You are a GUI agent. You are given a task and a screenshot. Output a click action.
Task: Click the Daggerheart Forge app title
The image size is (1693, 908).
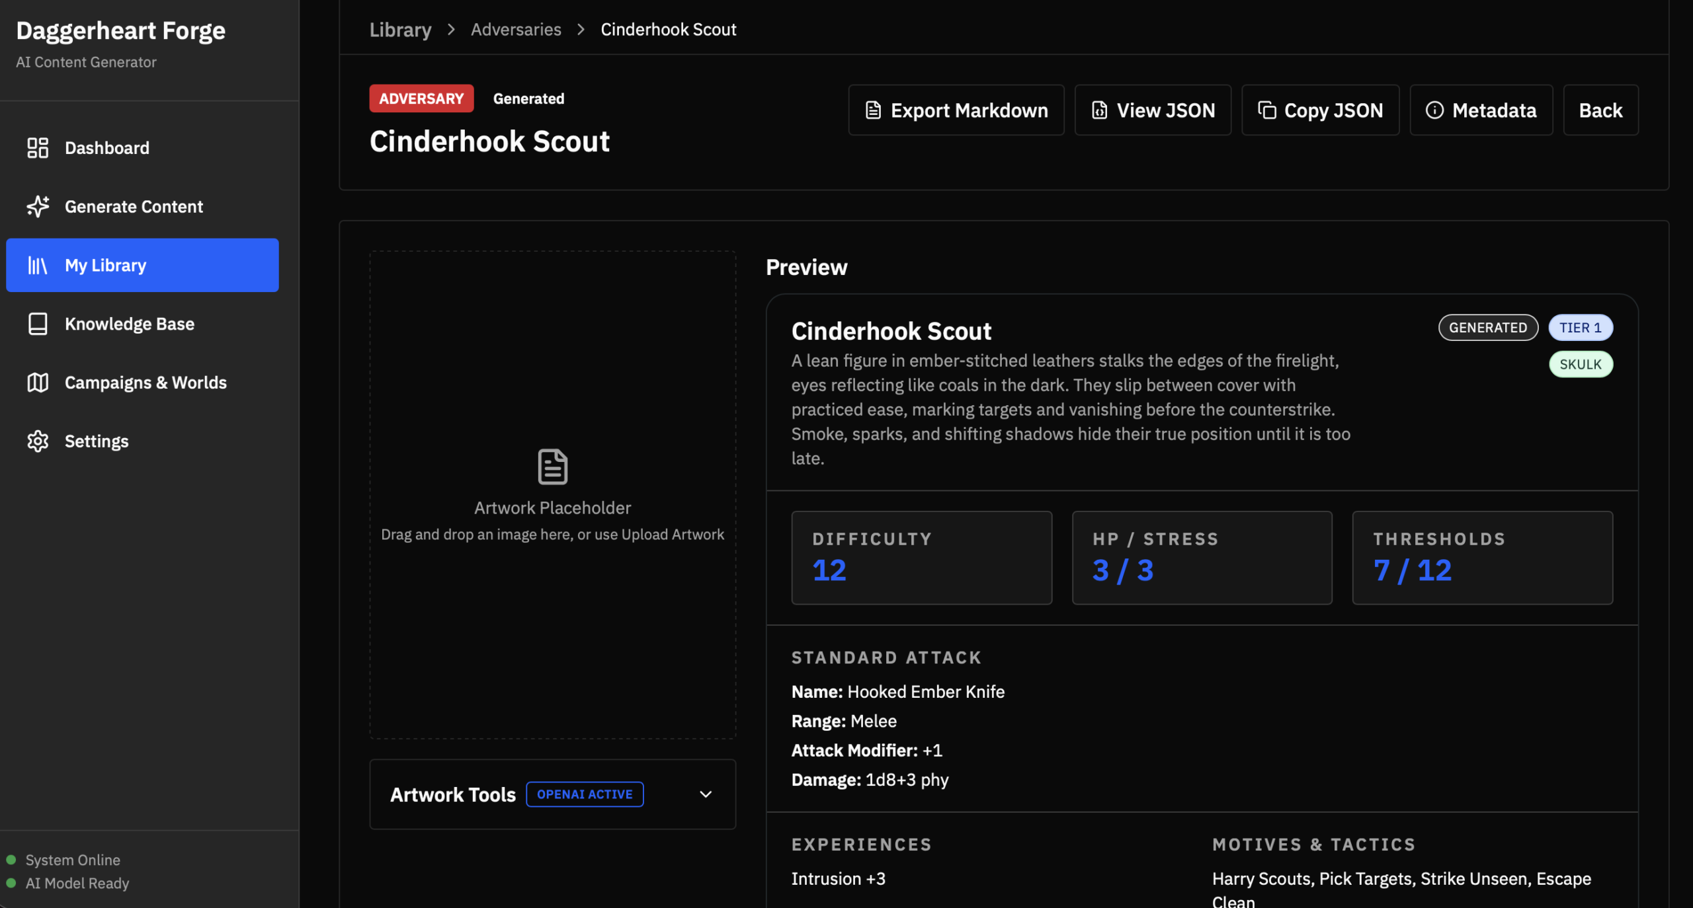[121, 30]
